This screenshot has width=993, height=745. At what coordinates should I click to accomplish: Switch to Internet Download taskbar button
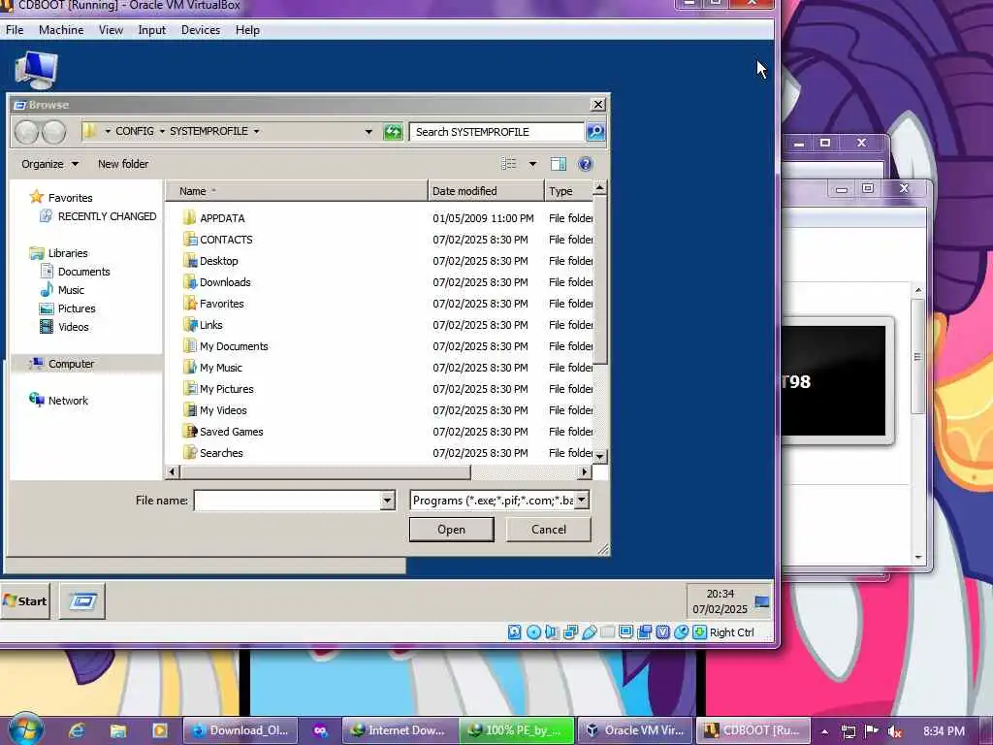(x=399, y=730)
